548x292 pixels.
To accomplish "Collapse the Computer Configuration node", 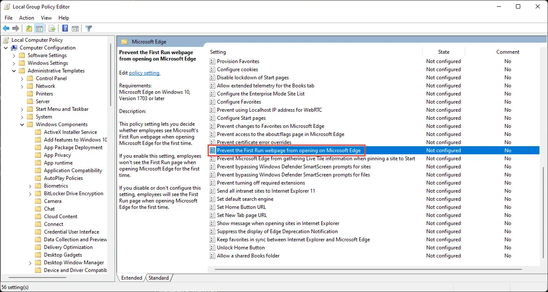I will click(x=6, y=48).
